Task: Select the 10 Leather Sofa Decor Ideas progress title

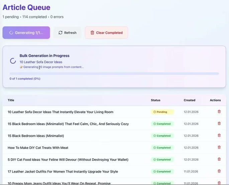Action: click(x=41, y=62)
